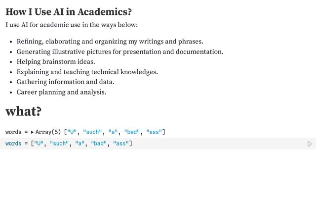Click the "a" string in the code editor
Screen dimensions: 316x198
[x=79, y=144]
